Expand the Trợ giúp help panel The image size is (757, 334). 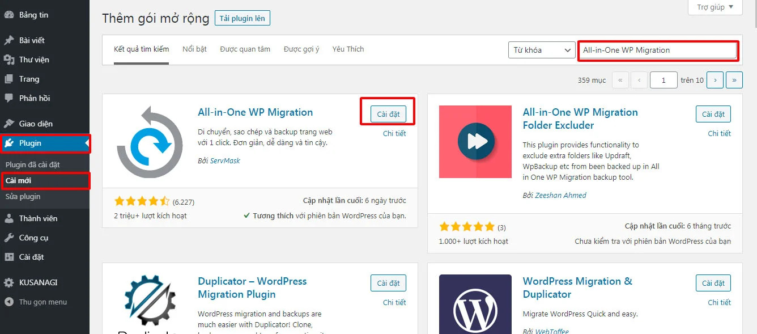point(715,7)
